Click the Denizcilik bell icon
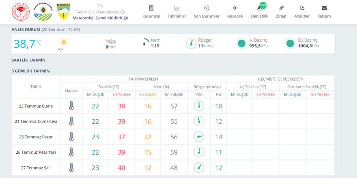 point(259,8)
